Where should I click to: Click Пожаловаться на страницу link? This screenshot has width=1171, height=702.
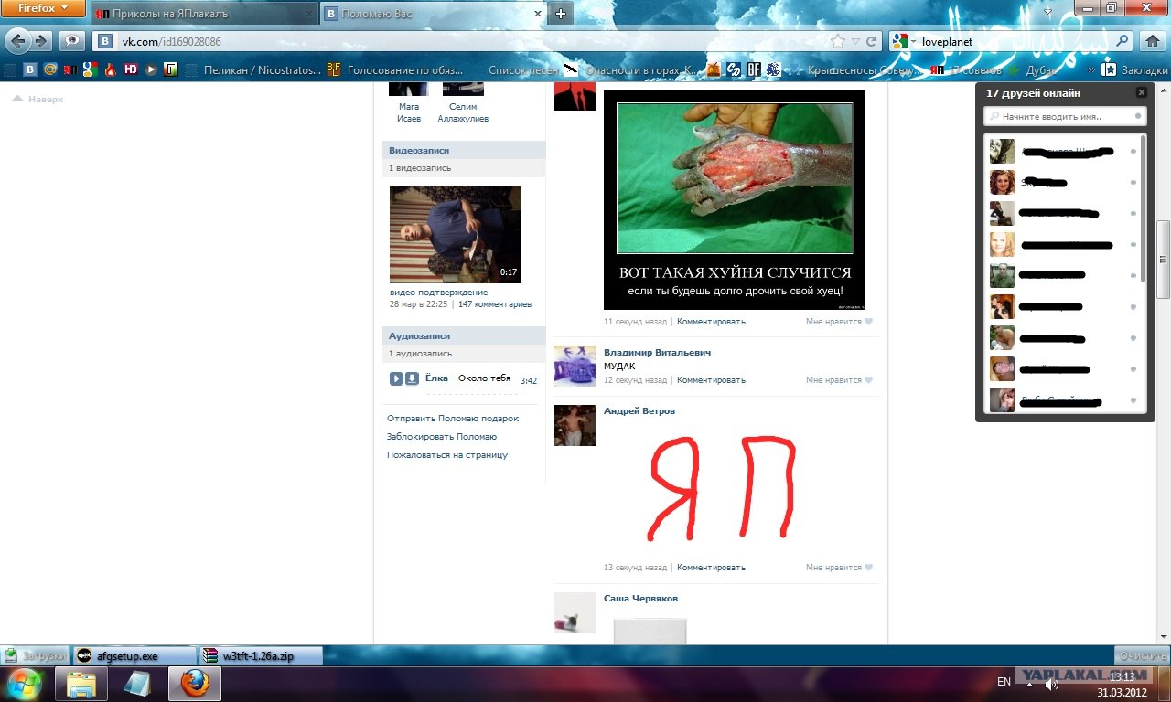tap(447, 455)
